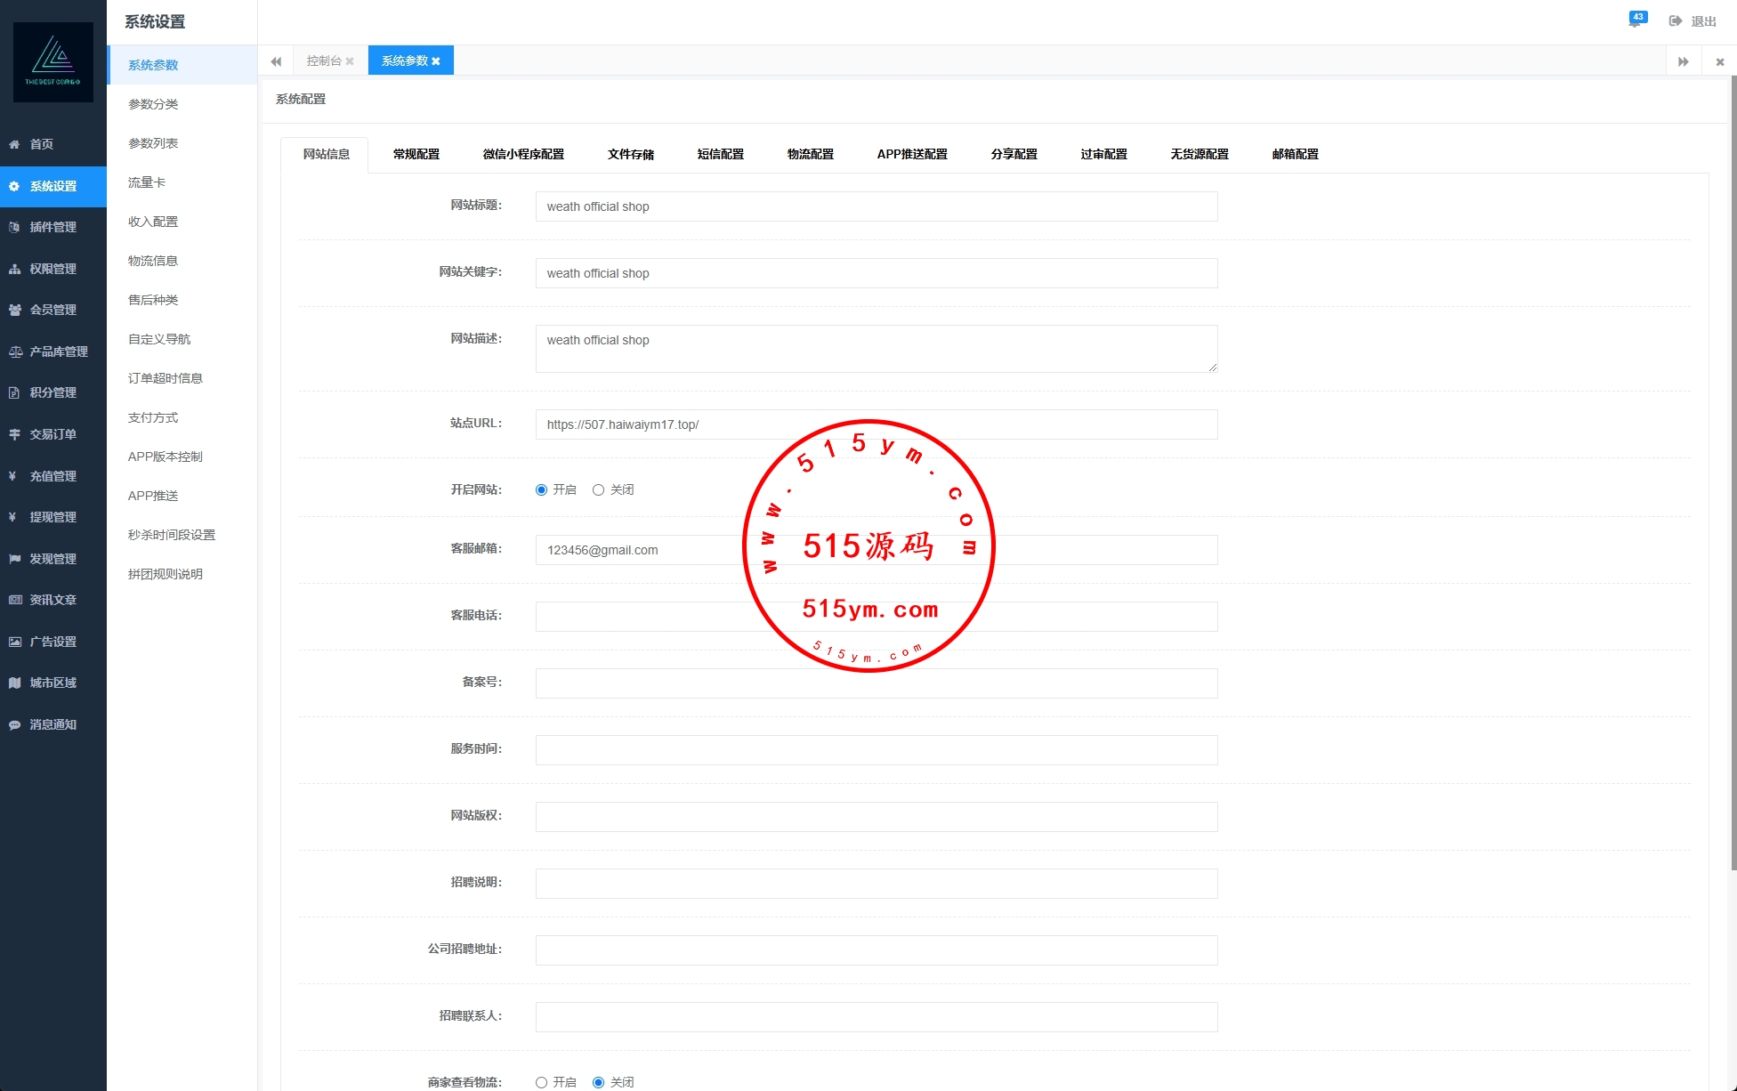
Task: Click the 客服电话 input field
Action: [641, 617]
